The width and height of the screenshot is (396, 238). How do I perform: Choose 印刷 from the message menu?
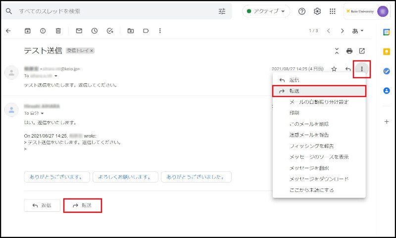click(x=294, y=113)
